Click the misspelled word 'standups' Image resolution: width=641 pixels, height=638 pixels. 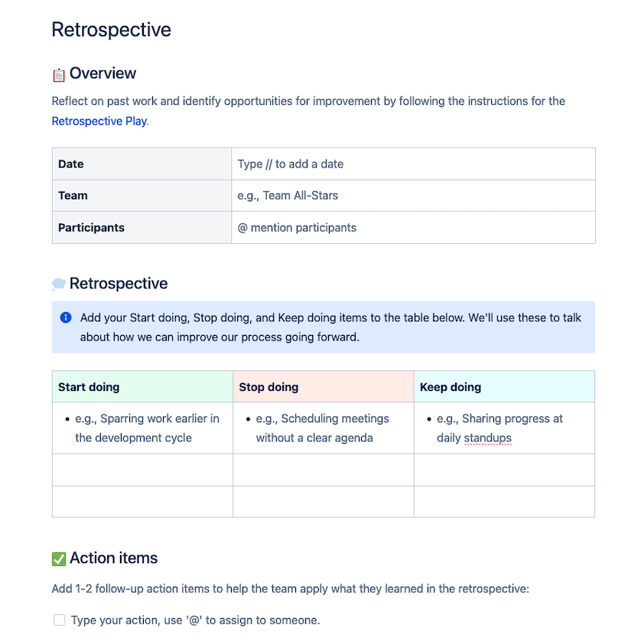[x=487, y=438]
